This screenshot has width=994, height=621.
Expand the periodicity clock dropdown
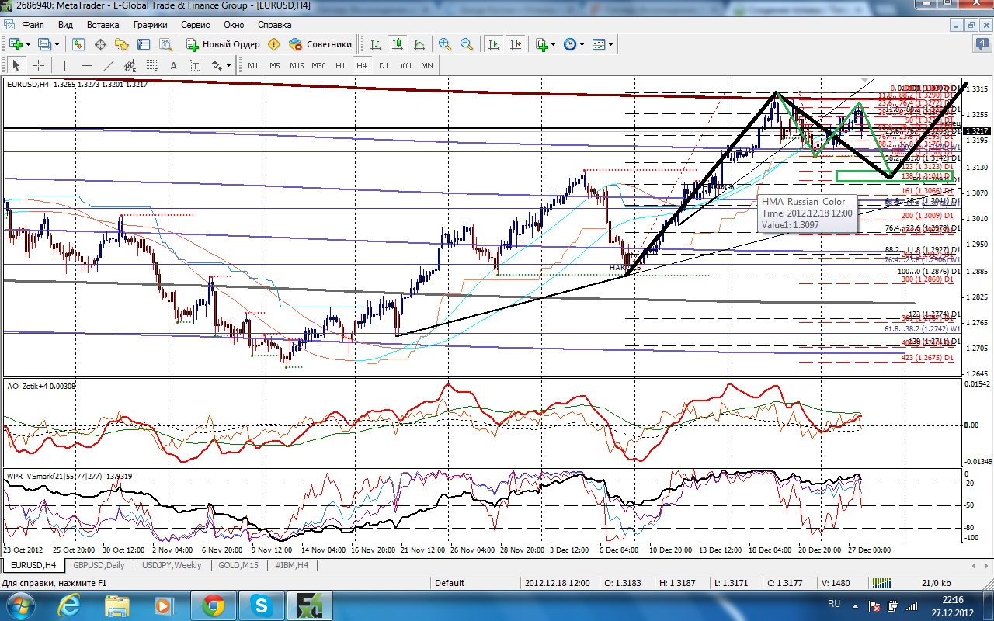pyautogui.click(x=582, y=45)
